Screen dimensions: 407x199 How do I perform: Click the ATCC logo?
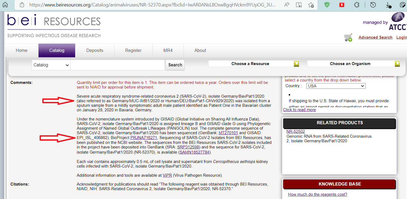(x=397, y=21)
